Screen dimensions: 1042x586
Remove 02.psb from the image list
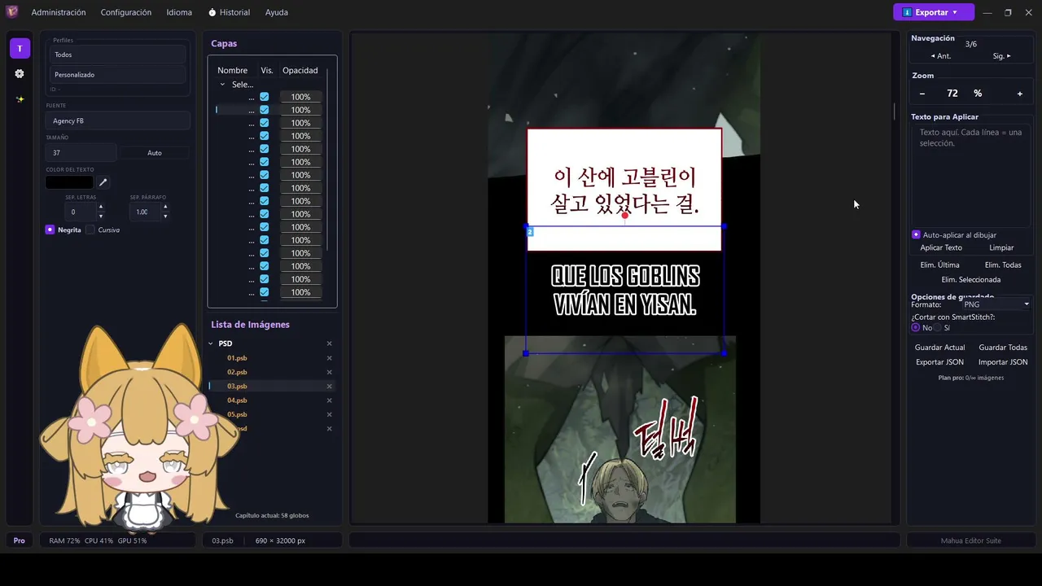tap(330, 372)
